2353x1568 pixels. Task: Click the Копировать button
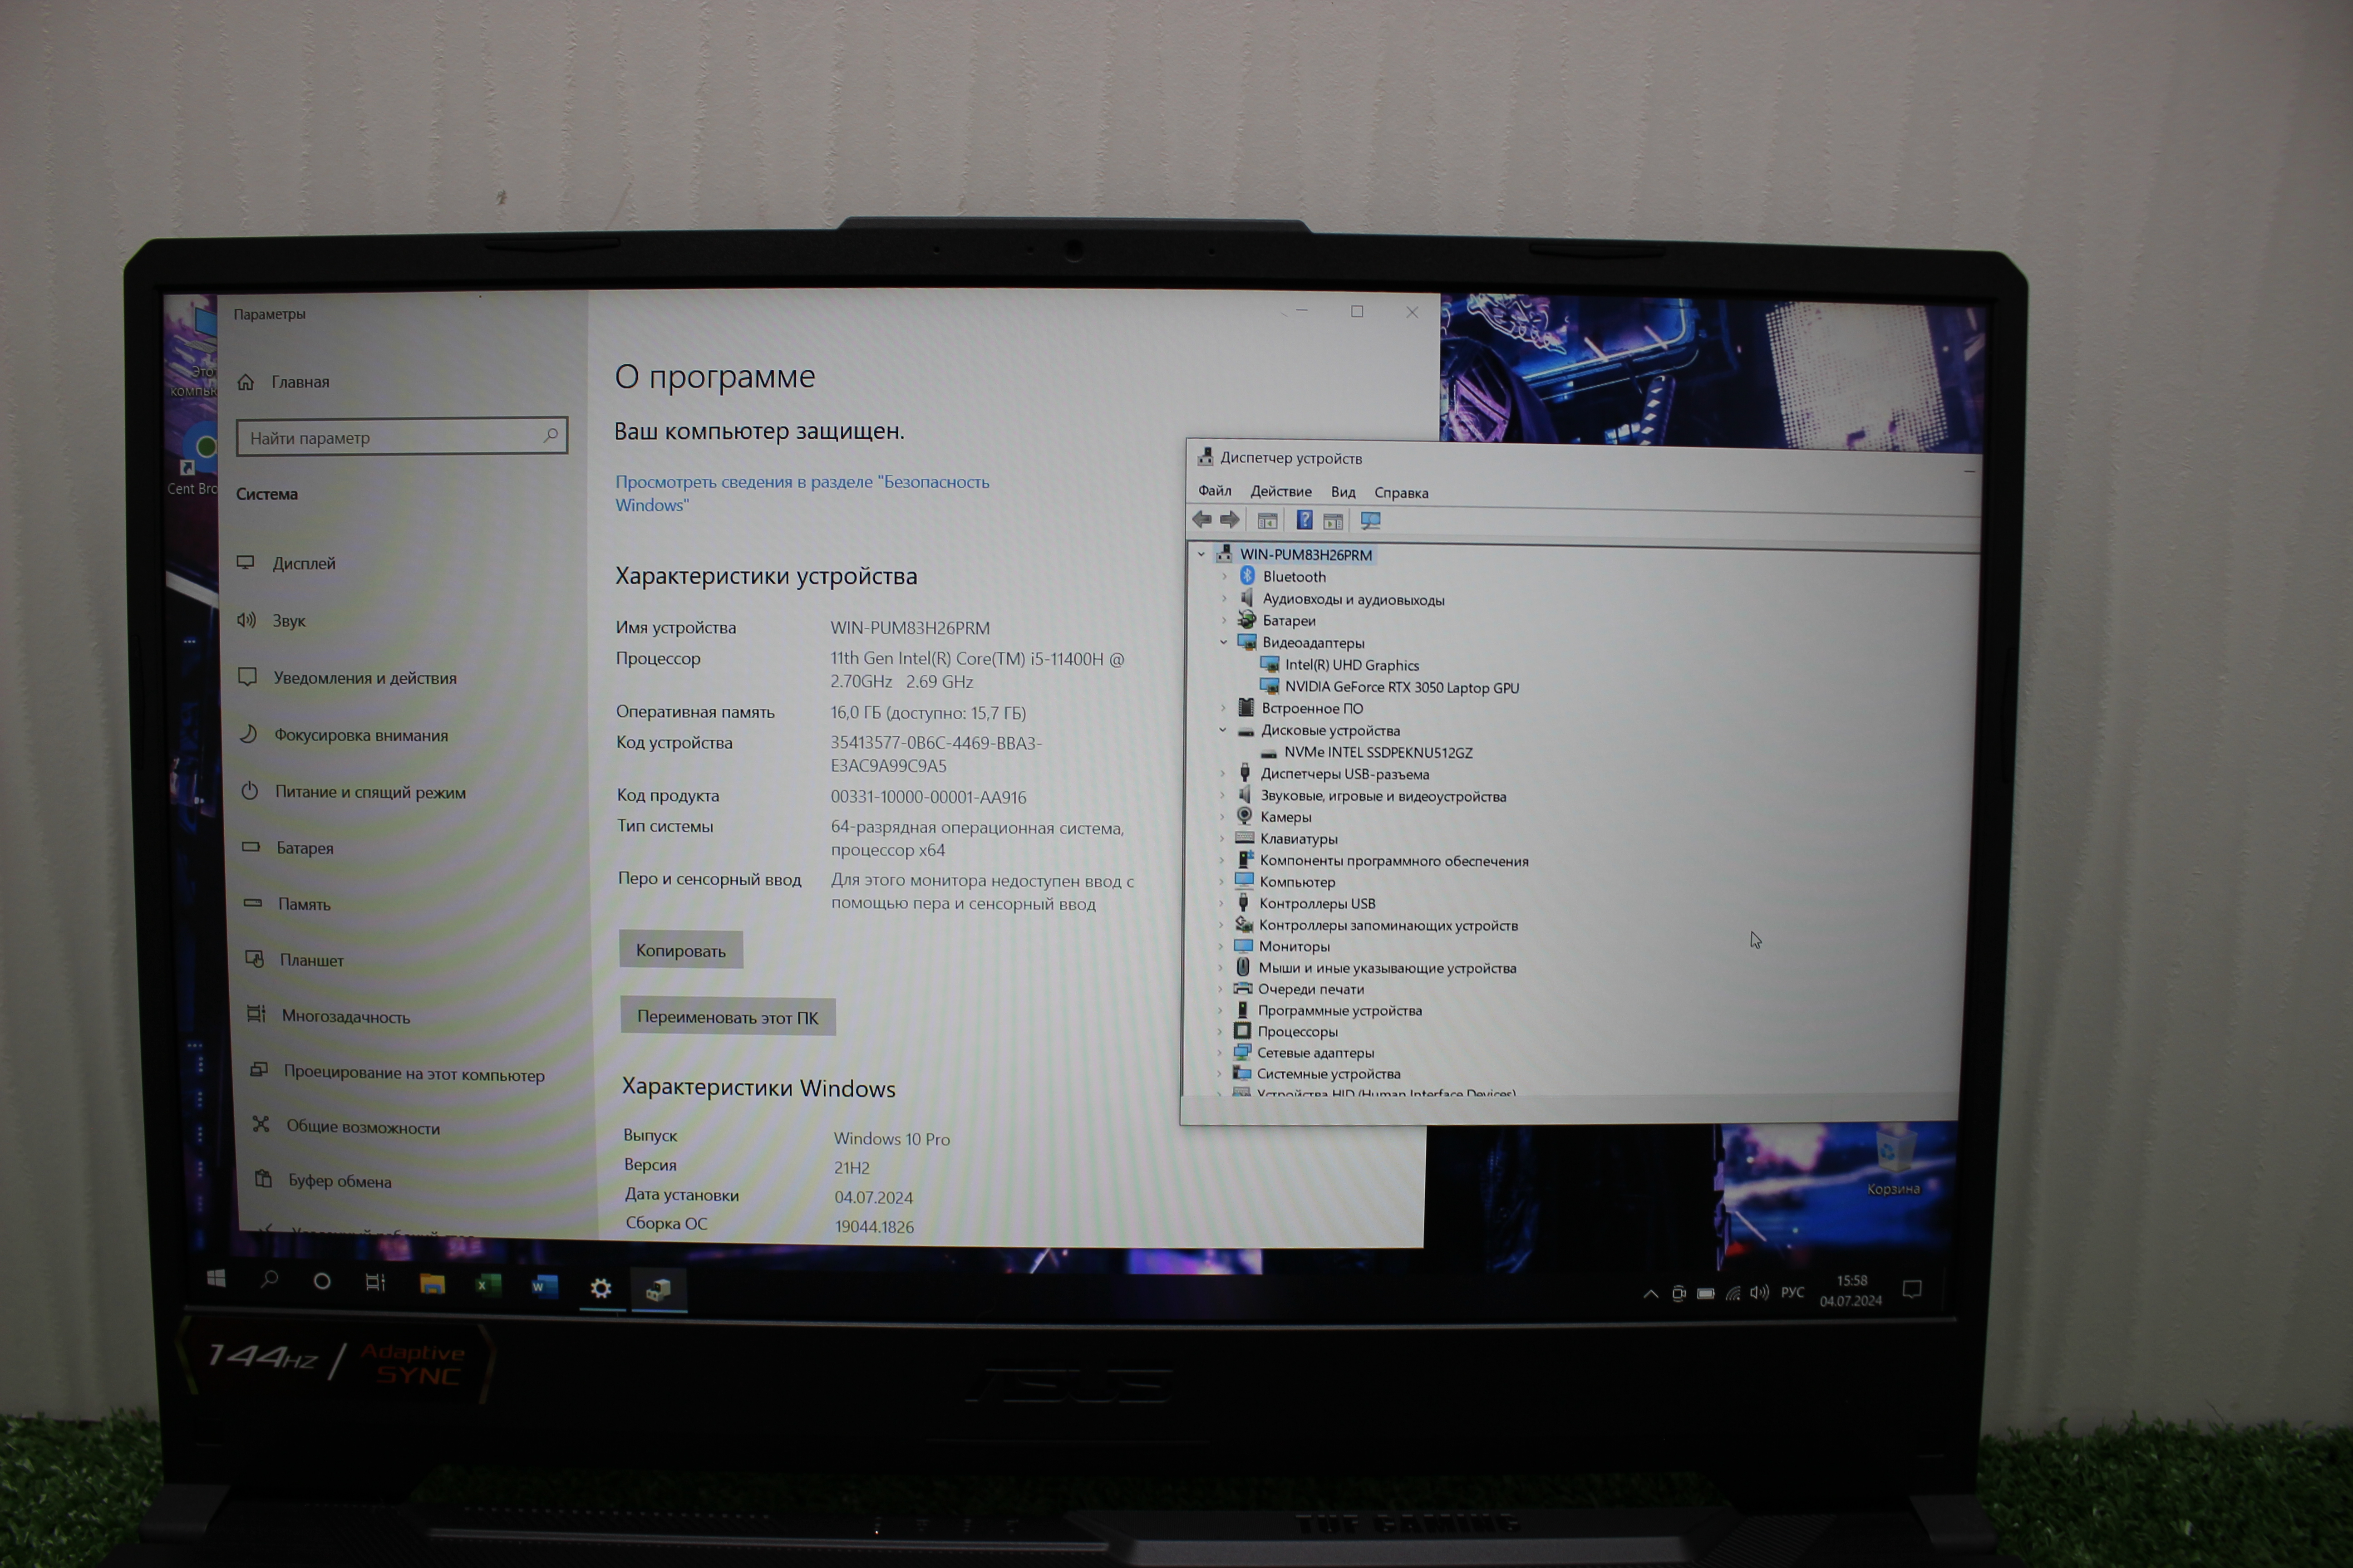pyautogui.click(x=681, y=950)
